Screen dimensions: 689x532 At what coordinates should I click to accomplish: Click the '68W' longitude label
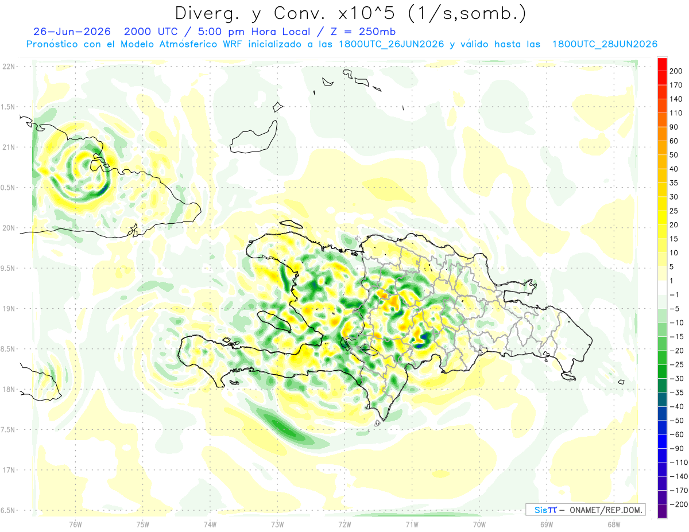pyautogui.click(x=614, y=525)
